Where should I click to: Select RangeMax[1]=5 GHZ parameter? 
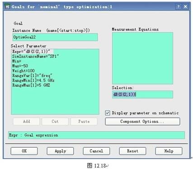coord(31,85)
